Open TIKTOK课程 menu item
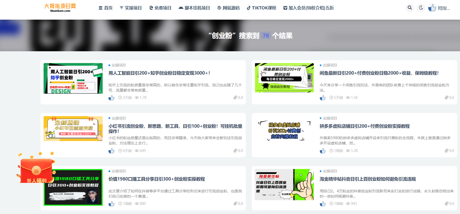The width and height of the screenshot is (460, 214). 262,8
